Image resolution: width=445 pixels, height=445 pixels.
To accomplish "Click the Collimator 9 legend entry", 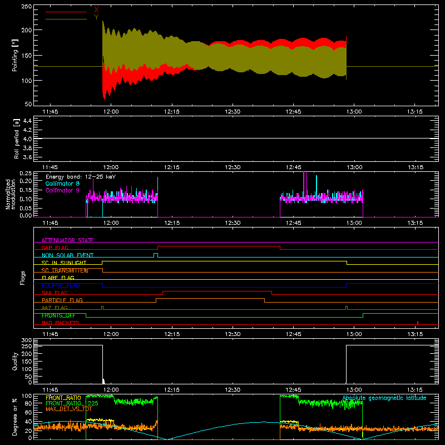I will point(62,190).
